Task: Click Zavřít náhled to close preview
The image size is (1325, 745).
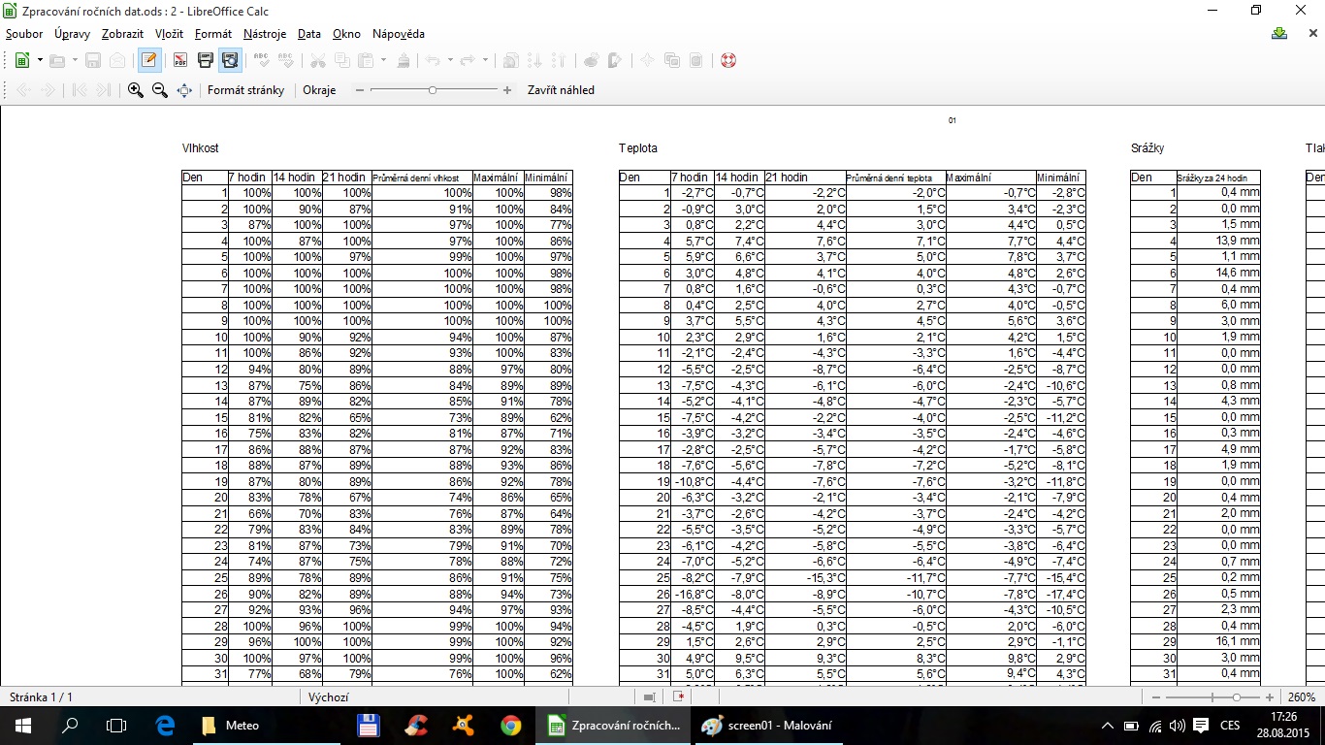Action: tap(561, 90)
